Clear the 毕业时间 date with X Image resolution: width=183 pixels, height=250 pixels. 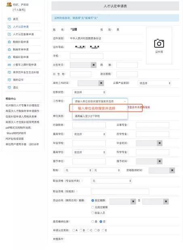160,143
